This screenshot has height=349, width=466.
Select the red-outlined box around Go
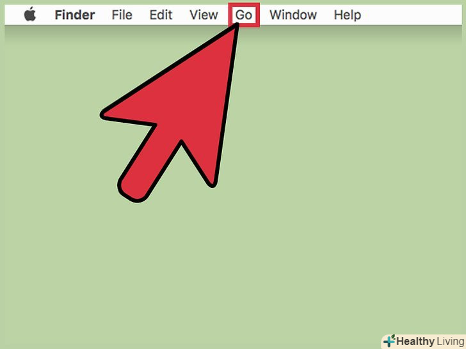(x=244, y=15)
